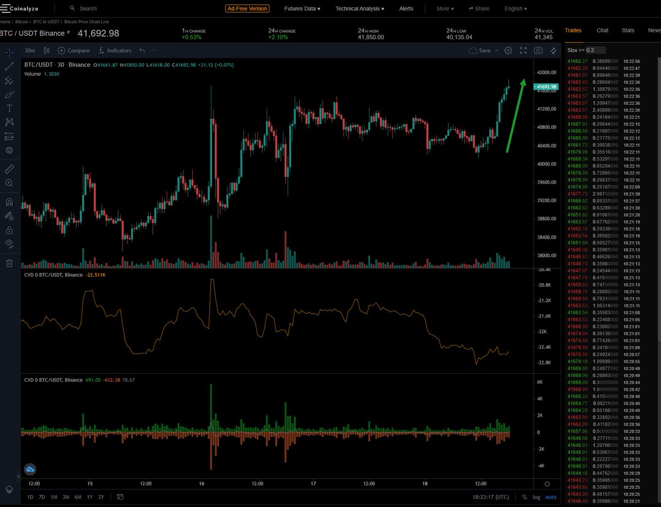The image size is (661, 507).
Task: Select the trend line drawing tool
Action: coord(9,67)
